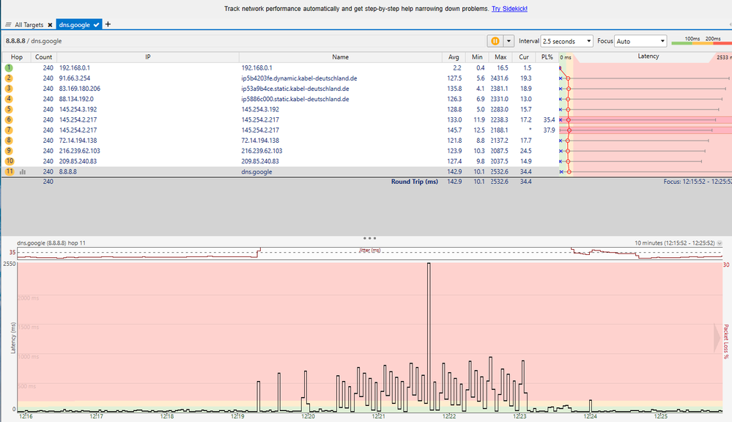Open the dropdown arrow beside the pause button

click(x=510, y=42)
